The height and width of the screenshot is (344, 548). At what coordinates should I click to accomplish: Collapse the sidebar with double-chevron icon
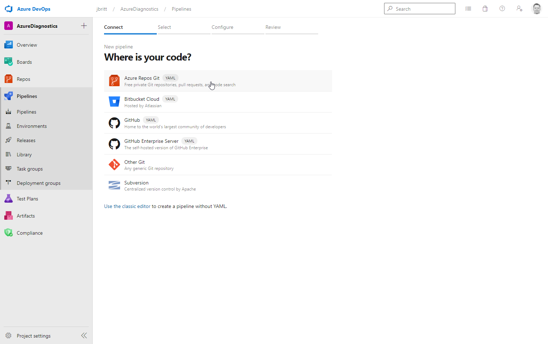pyautogui.click(x=84, y=335)
